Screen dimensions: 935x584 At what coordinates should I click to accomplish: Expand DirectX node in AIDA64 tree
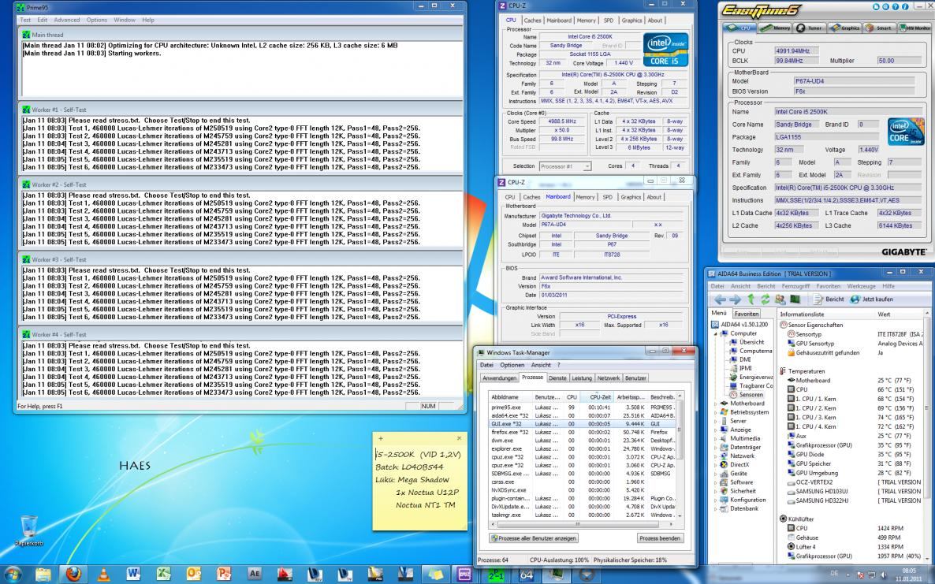coord(716,465)
